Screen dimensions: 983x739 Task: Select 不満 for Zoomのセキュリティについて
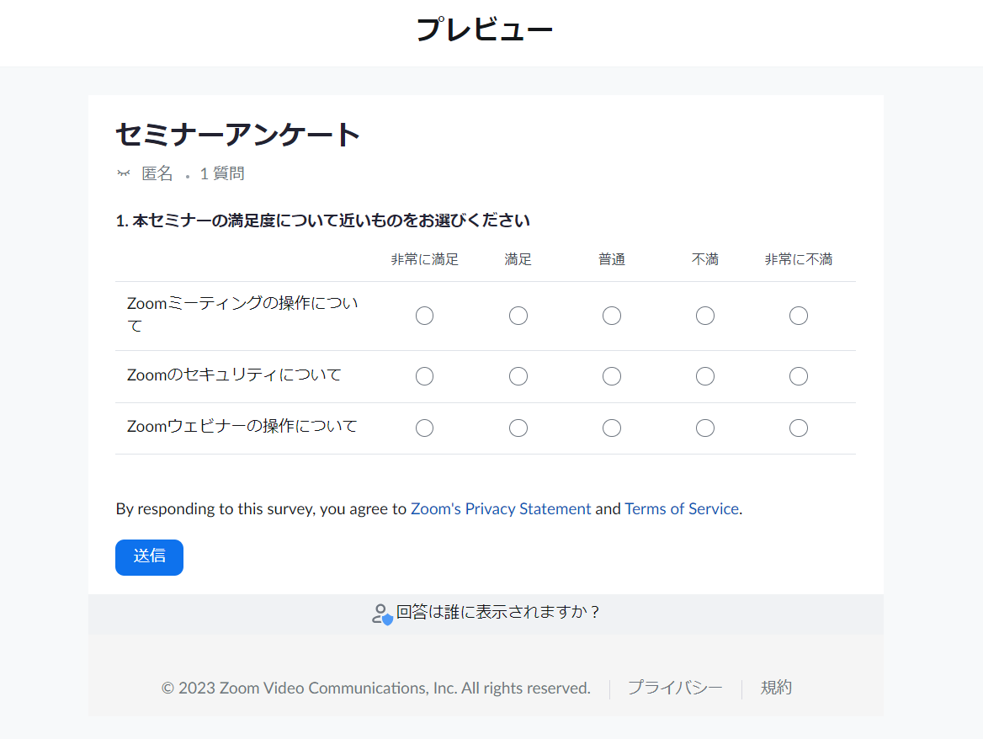(x=704, y=376)
